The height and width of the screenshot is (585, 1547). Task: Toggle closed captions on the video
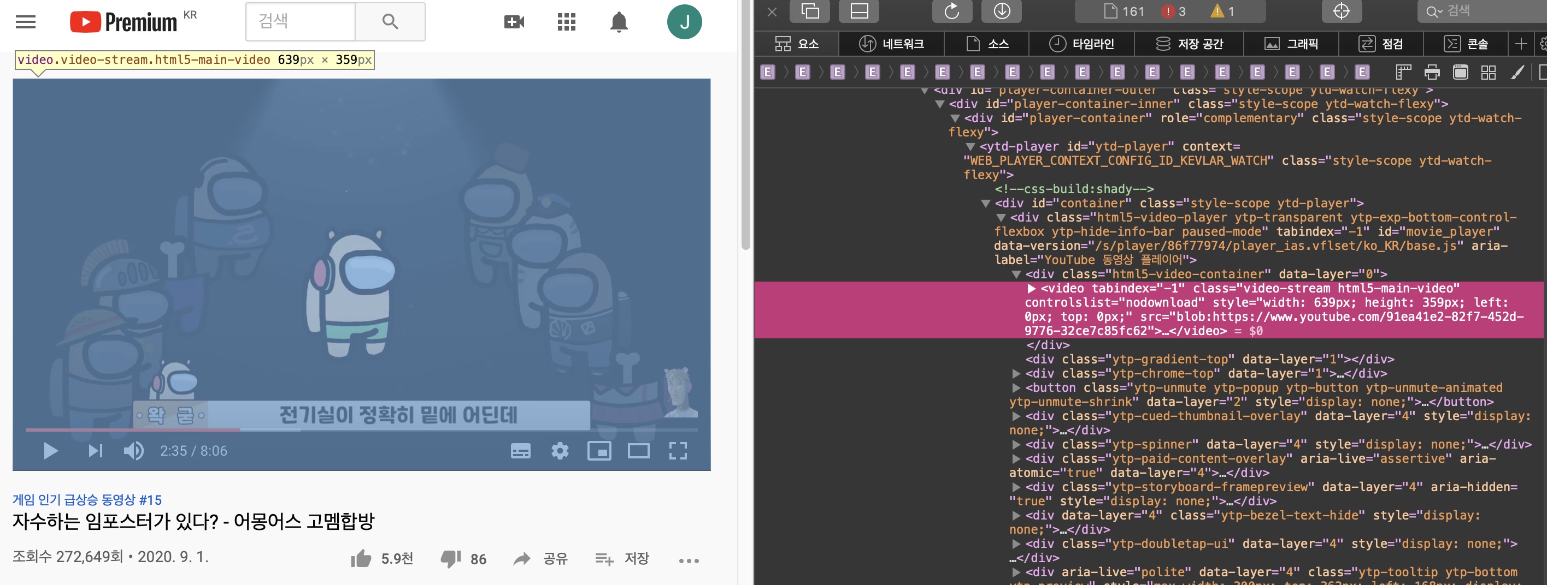[x=520, y=451]
